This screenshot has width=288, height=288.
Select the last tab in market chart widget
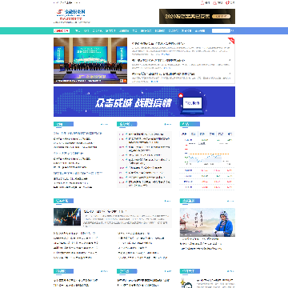pos(230,134)
